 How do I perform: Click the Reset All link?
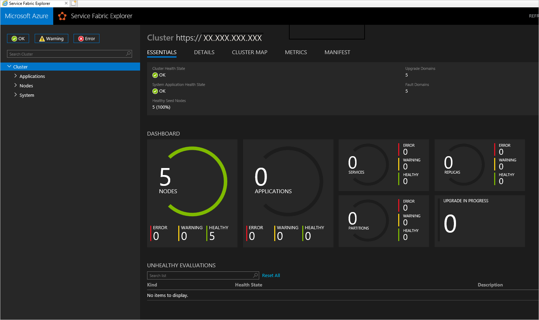271,275
